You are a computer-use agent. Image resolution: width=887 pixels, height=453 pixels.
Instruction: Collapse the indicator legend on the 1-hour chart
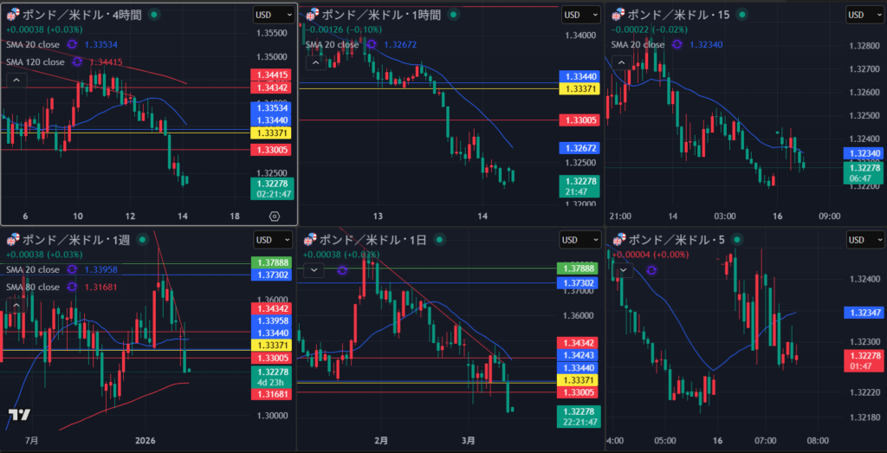[314, 61]
